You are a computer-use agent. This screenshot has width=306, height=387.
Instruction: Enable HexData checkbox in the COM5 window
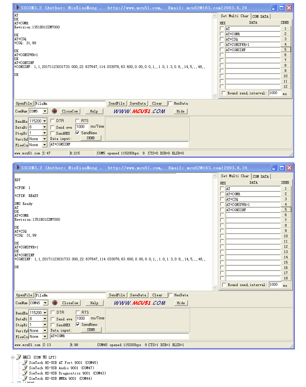170,103
